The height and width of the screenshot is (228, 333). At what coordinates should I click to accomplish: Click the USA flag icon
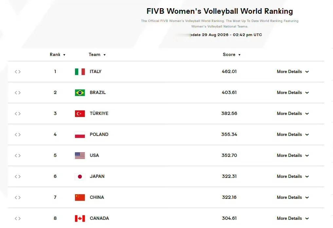click(x=80, y=156)
